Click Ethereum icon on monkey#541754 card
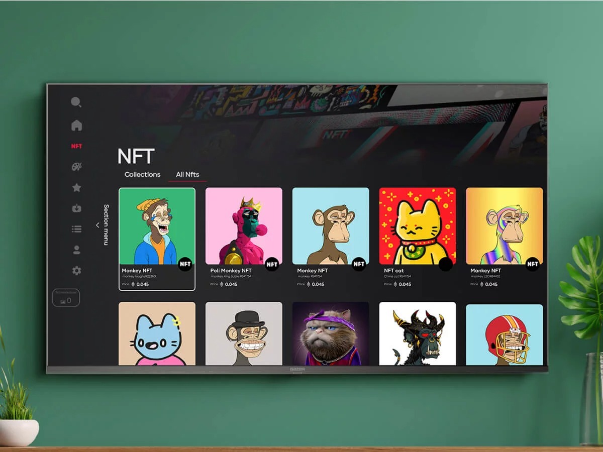Image resolution: width=603 pixels, height=452 pixels. tap(309, 284)
